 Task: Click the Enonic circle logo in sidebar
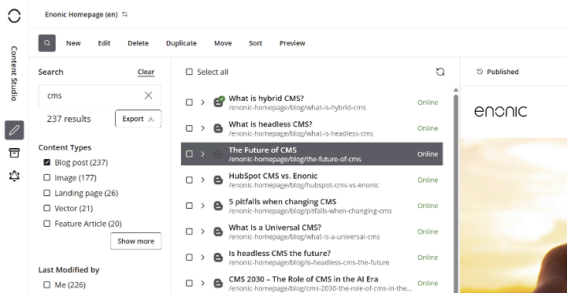point(14,16)
